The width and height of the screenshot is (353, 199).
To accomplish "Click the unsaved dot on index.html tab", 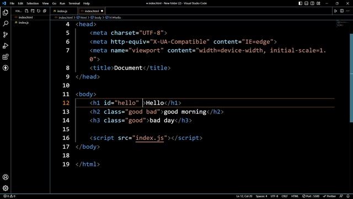I will pos(102,11).
